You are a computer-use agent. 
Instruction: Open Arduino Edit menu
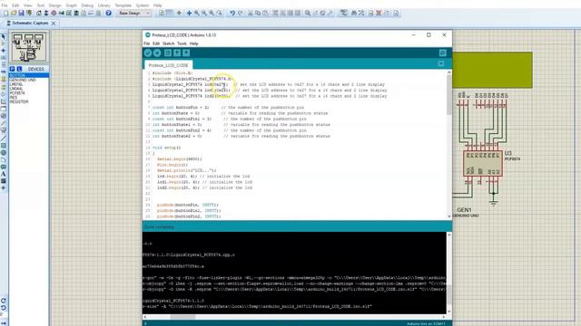click(156, 43)
